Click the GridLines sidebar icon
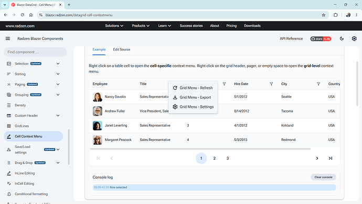The image size is (362, 204). coord(9,126)
